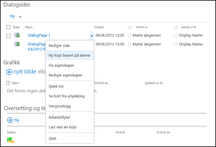Click the Navn header in Grafikk list
The width and height of the screenshot is (216, 147).
(16, 83)
